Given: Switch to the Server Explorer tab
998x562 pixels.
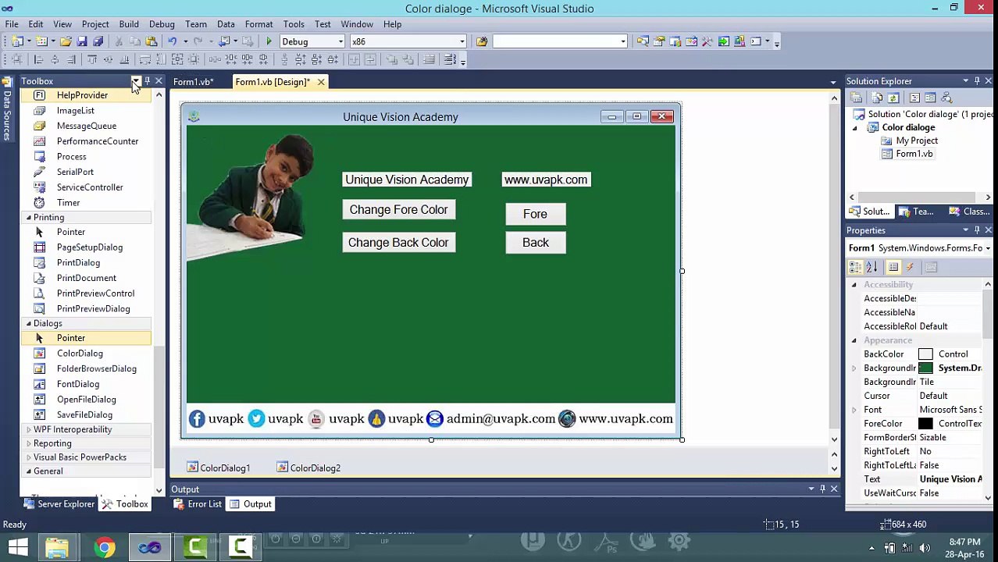Looking at the screenshot, I should (x=59, y=504).
